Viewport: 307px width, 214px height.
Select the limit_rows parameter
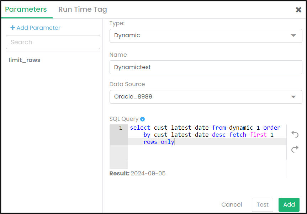(x=25, y=60)
